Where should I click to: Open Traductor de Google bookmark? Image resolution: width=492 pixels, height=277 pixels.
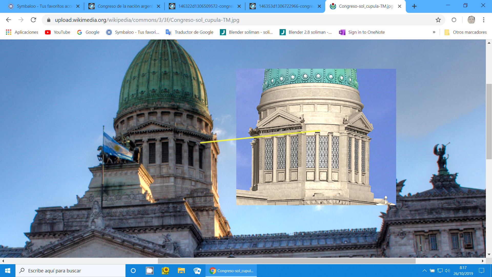190,32
